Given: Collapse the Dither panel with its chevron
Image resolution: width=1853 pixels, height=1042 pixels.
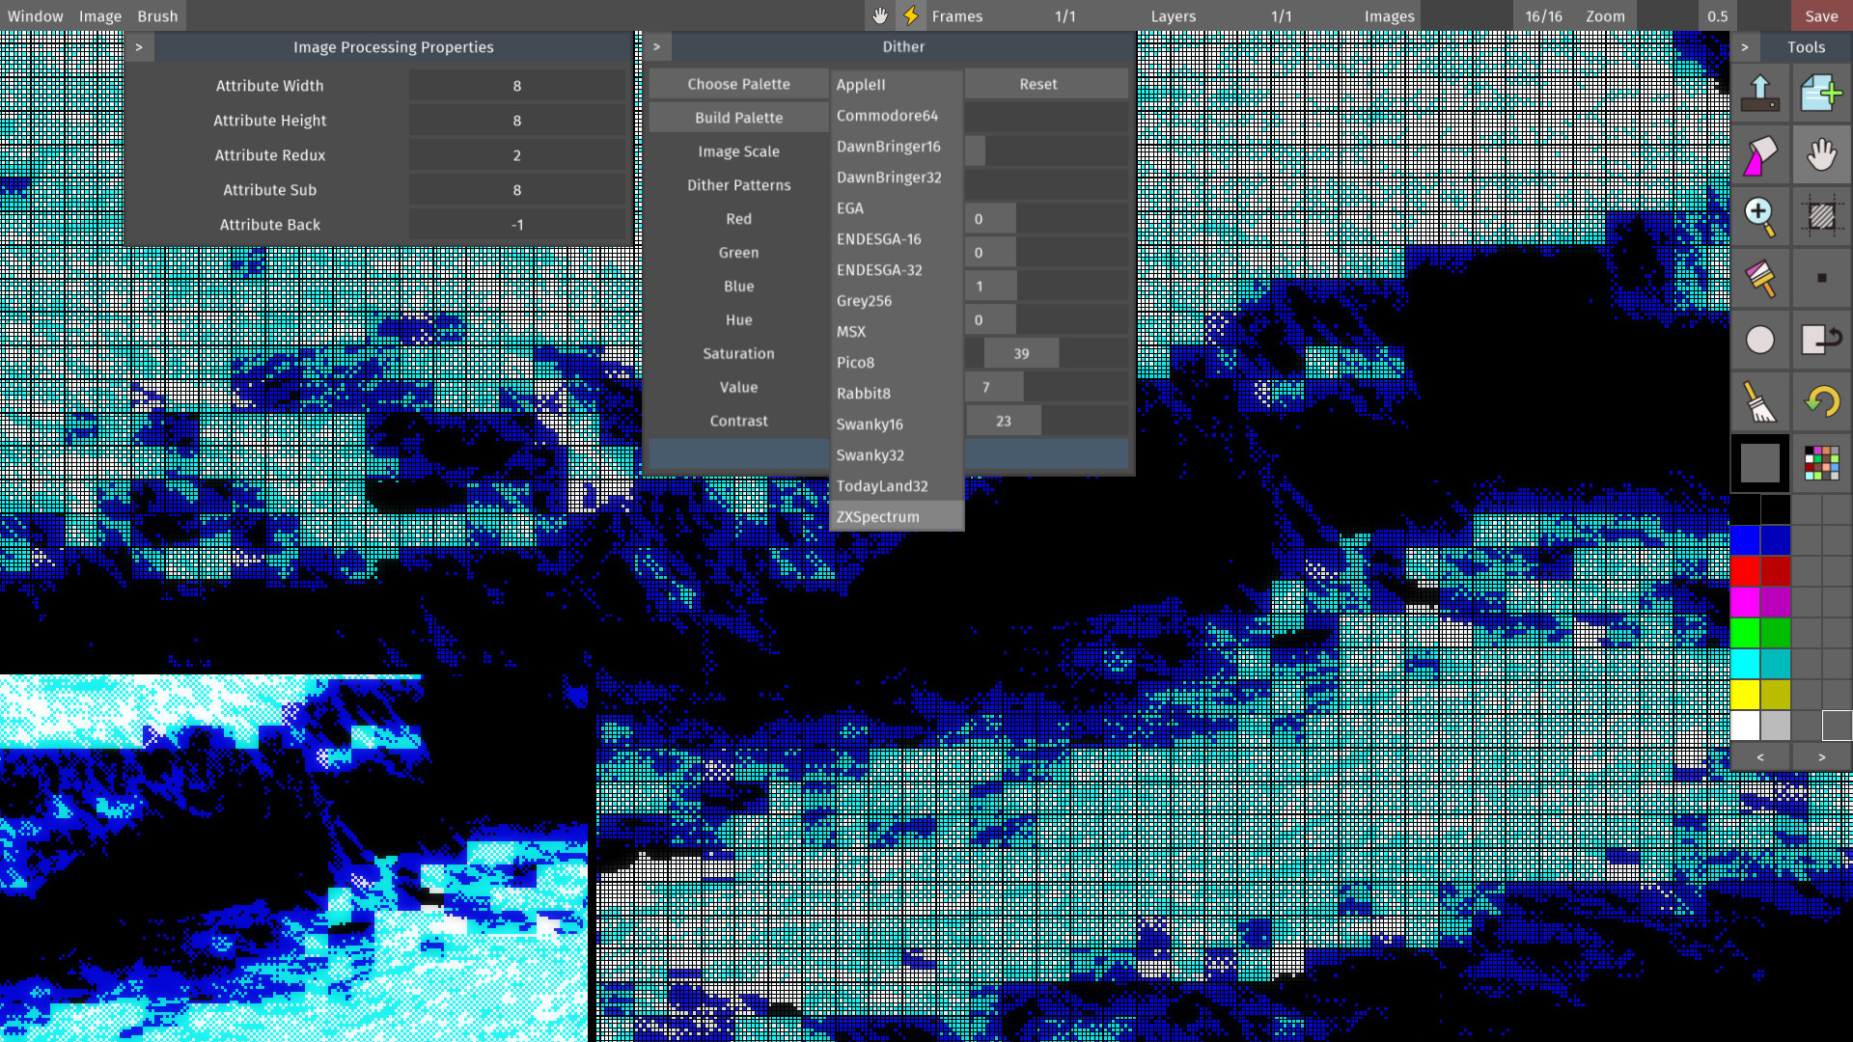Looking at the screenshot, I should (x=657, y=46).
